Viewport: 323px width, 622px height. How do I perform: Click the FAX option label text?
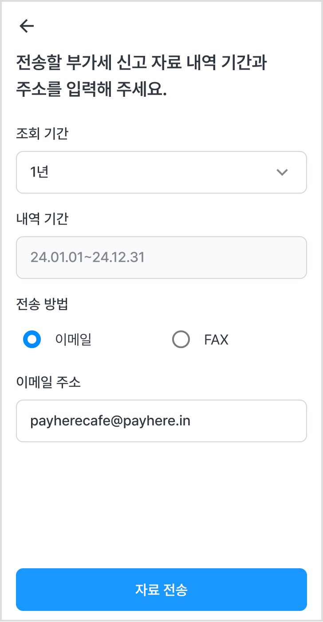(216, 340)
